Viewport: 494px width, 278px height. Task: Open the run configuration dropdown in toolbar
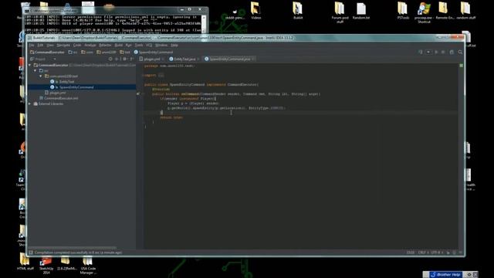(x=428, y=52)
